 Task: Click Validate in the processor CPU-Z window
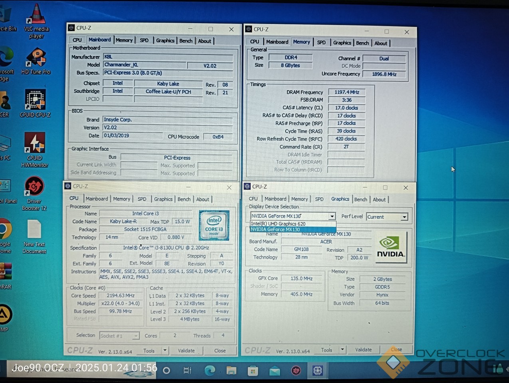tap(186, 351)
